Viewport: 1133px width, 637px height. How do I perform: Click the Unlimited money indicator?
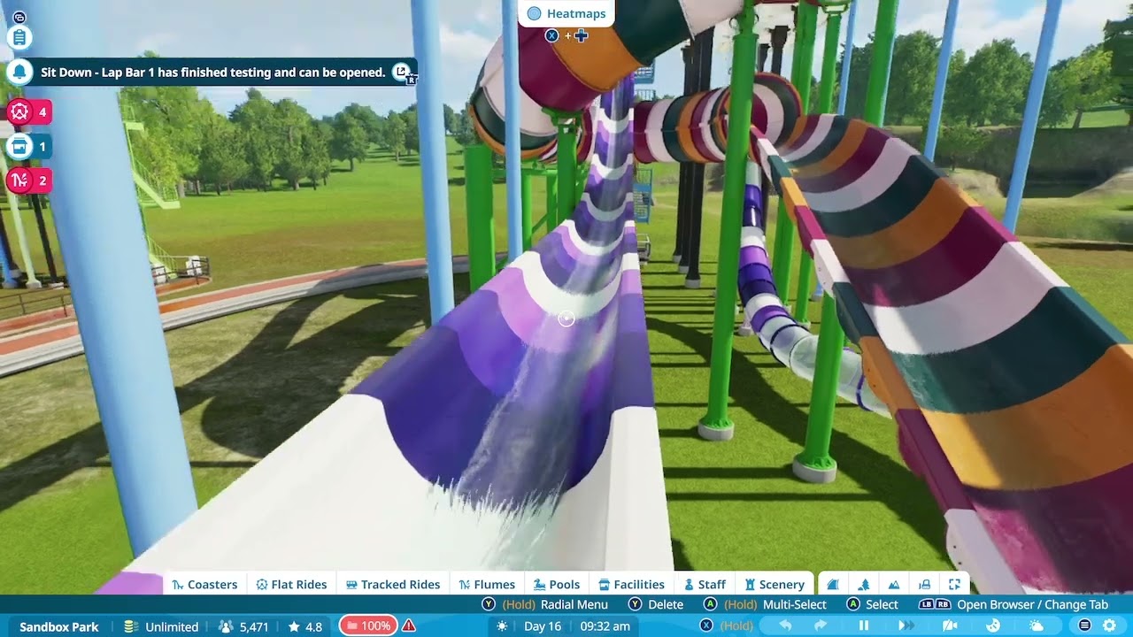click(x=161, y=626)
